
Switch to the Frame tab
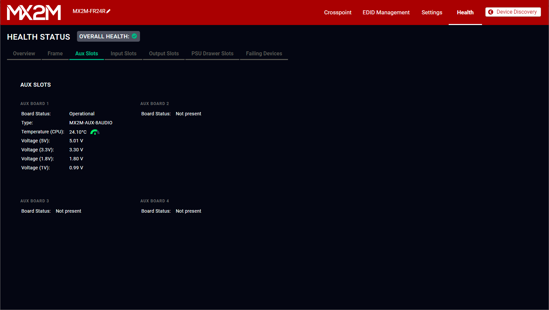(55, 54)
